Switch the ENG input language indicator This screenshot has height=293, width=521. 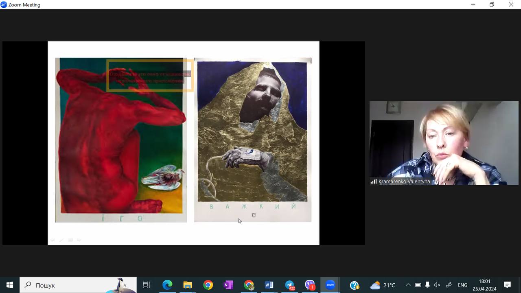coord(462,285)
